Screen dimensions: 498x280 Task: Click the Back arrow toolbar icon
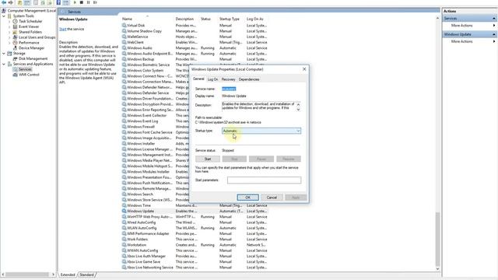(4, 2)
